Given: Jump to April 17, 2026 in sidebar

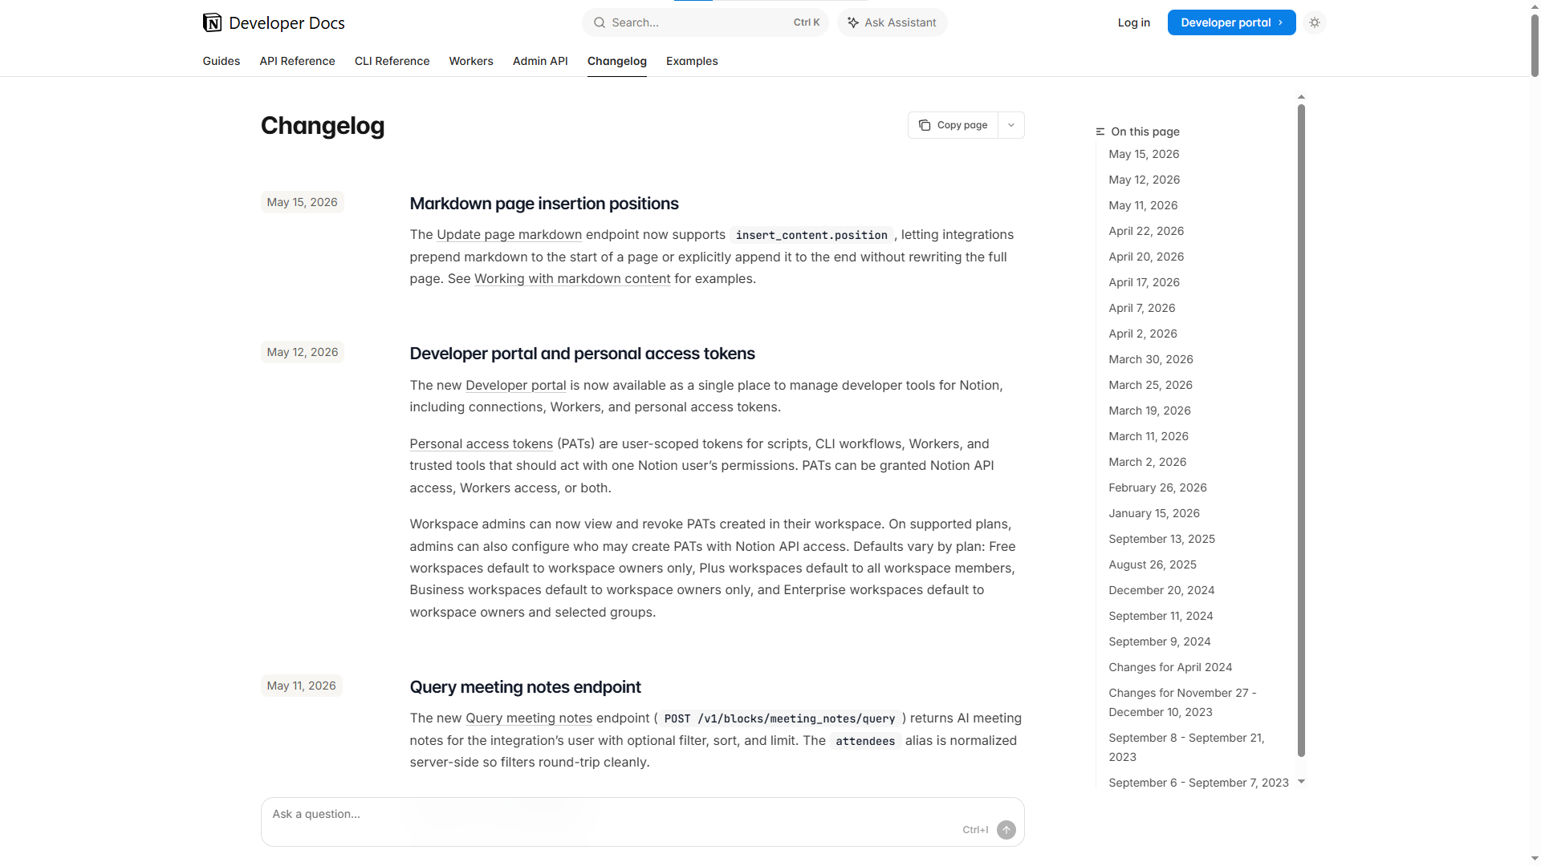Looking at the screenshot, I should [x=1144, y=282].
